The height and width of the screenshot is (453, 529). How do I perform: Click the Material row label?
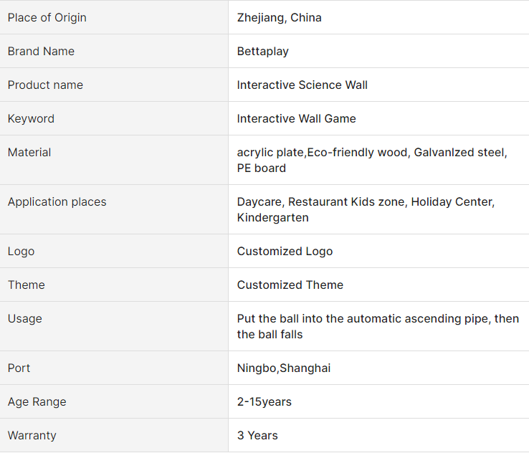click(29, 153)
